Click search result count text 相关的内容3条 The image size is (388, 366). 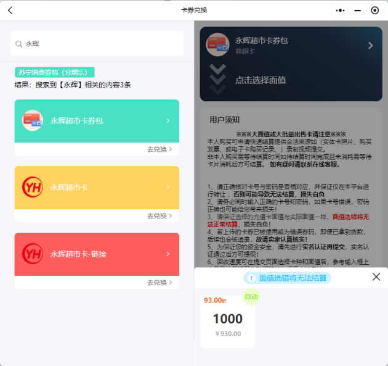click(108, 85)
